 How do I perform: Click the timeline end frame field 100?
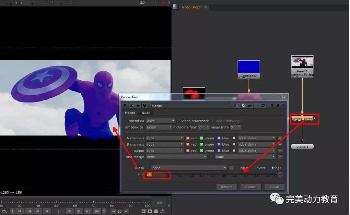159,203
